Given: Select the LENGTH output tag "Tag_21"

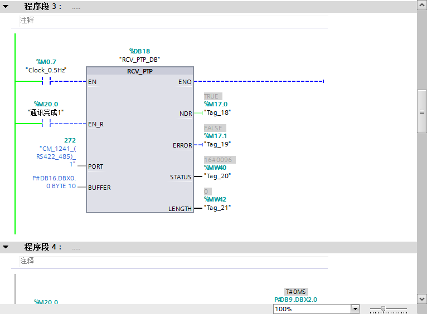Looking at the screenshot, I should click(x=217, y=208).
